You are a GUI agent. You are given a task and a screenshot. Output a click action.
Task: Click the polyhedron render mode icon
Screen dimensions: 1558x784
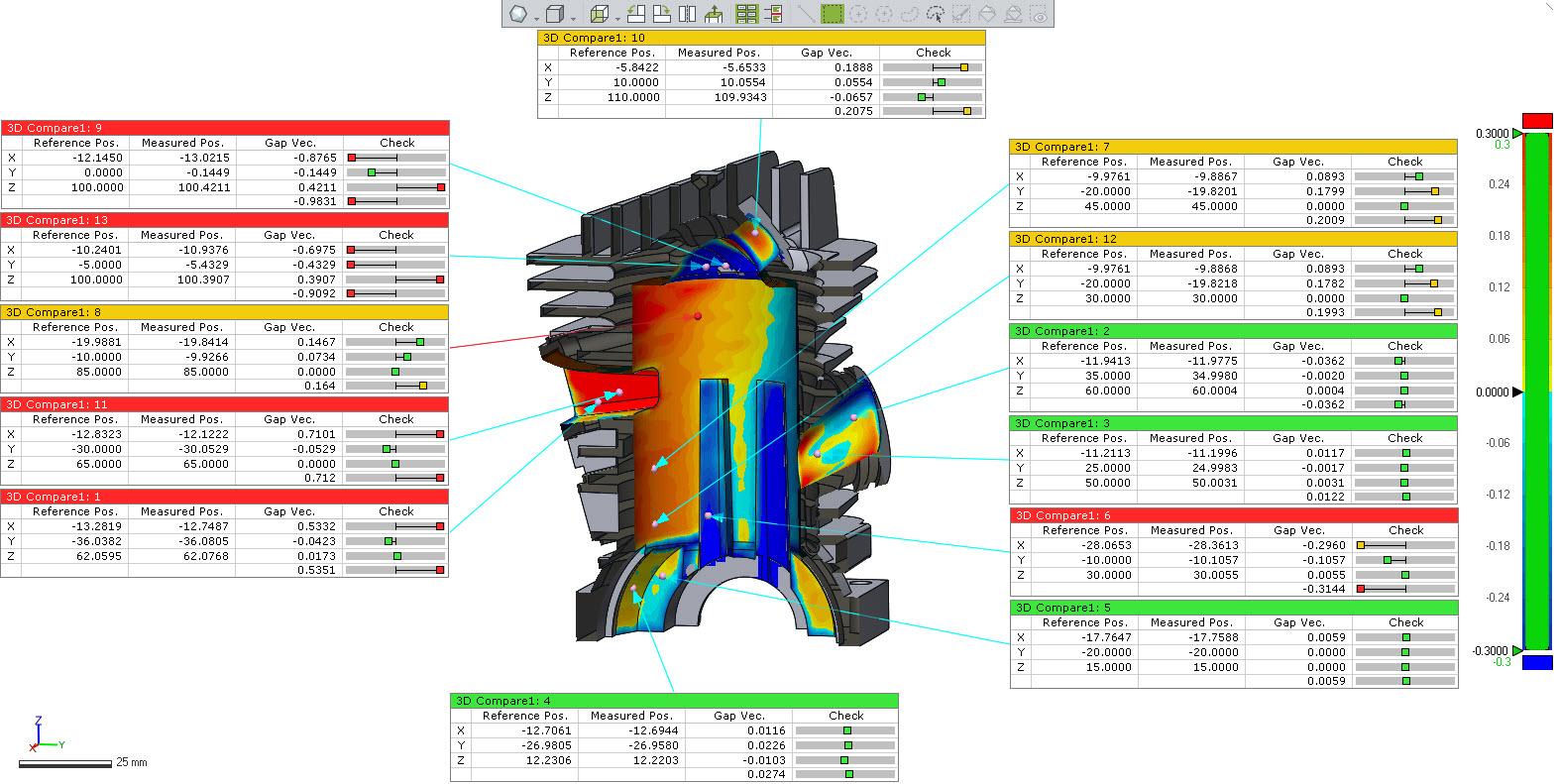(x=517, y=14)
